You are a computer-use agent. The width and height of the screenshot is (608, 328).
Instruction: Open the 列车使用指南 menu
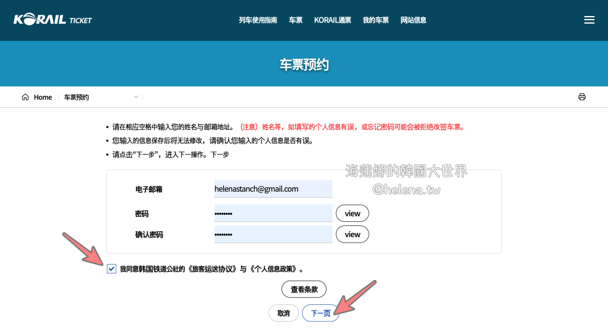tap(258, 20)
